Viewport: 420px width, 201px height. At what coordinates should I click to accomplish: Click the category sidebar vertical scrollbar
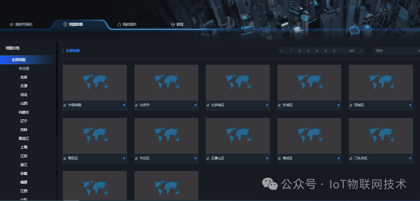[57, 89]
